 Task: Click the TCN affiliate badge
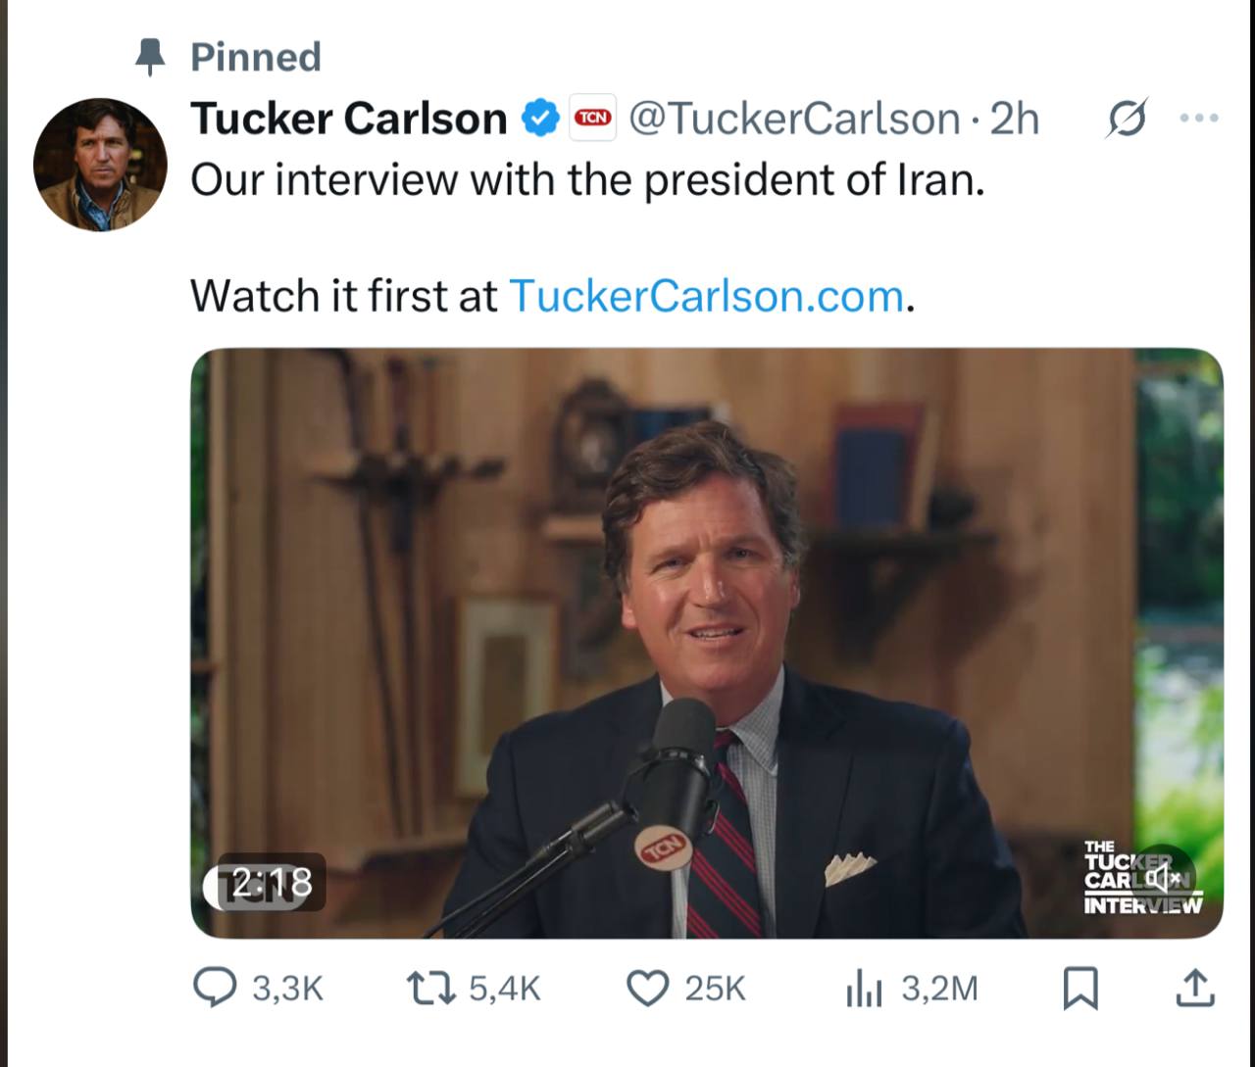coord(592,119)
